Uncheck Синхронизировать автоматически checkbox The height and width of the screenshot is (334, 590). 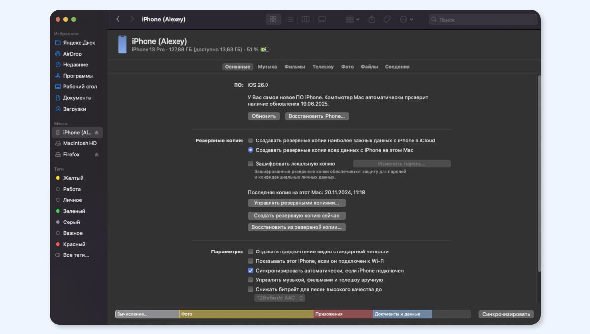251,271
